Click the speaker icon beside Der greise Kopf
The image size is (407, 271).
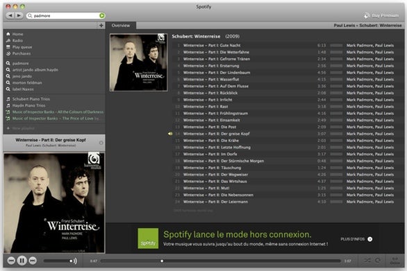tap(170, 134)
